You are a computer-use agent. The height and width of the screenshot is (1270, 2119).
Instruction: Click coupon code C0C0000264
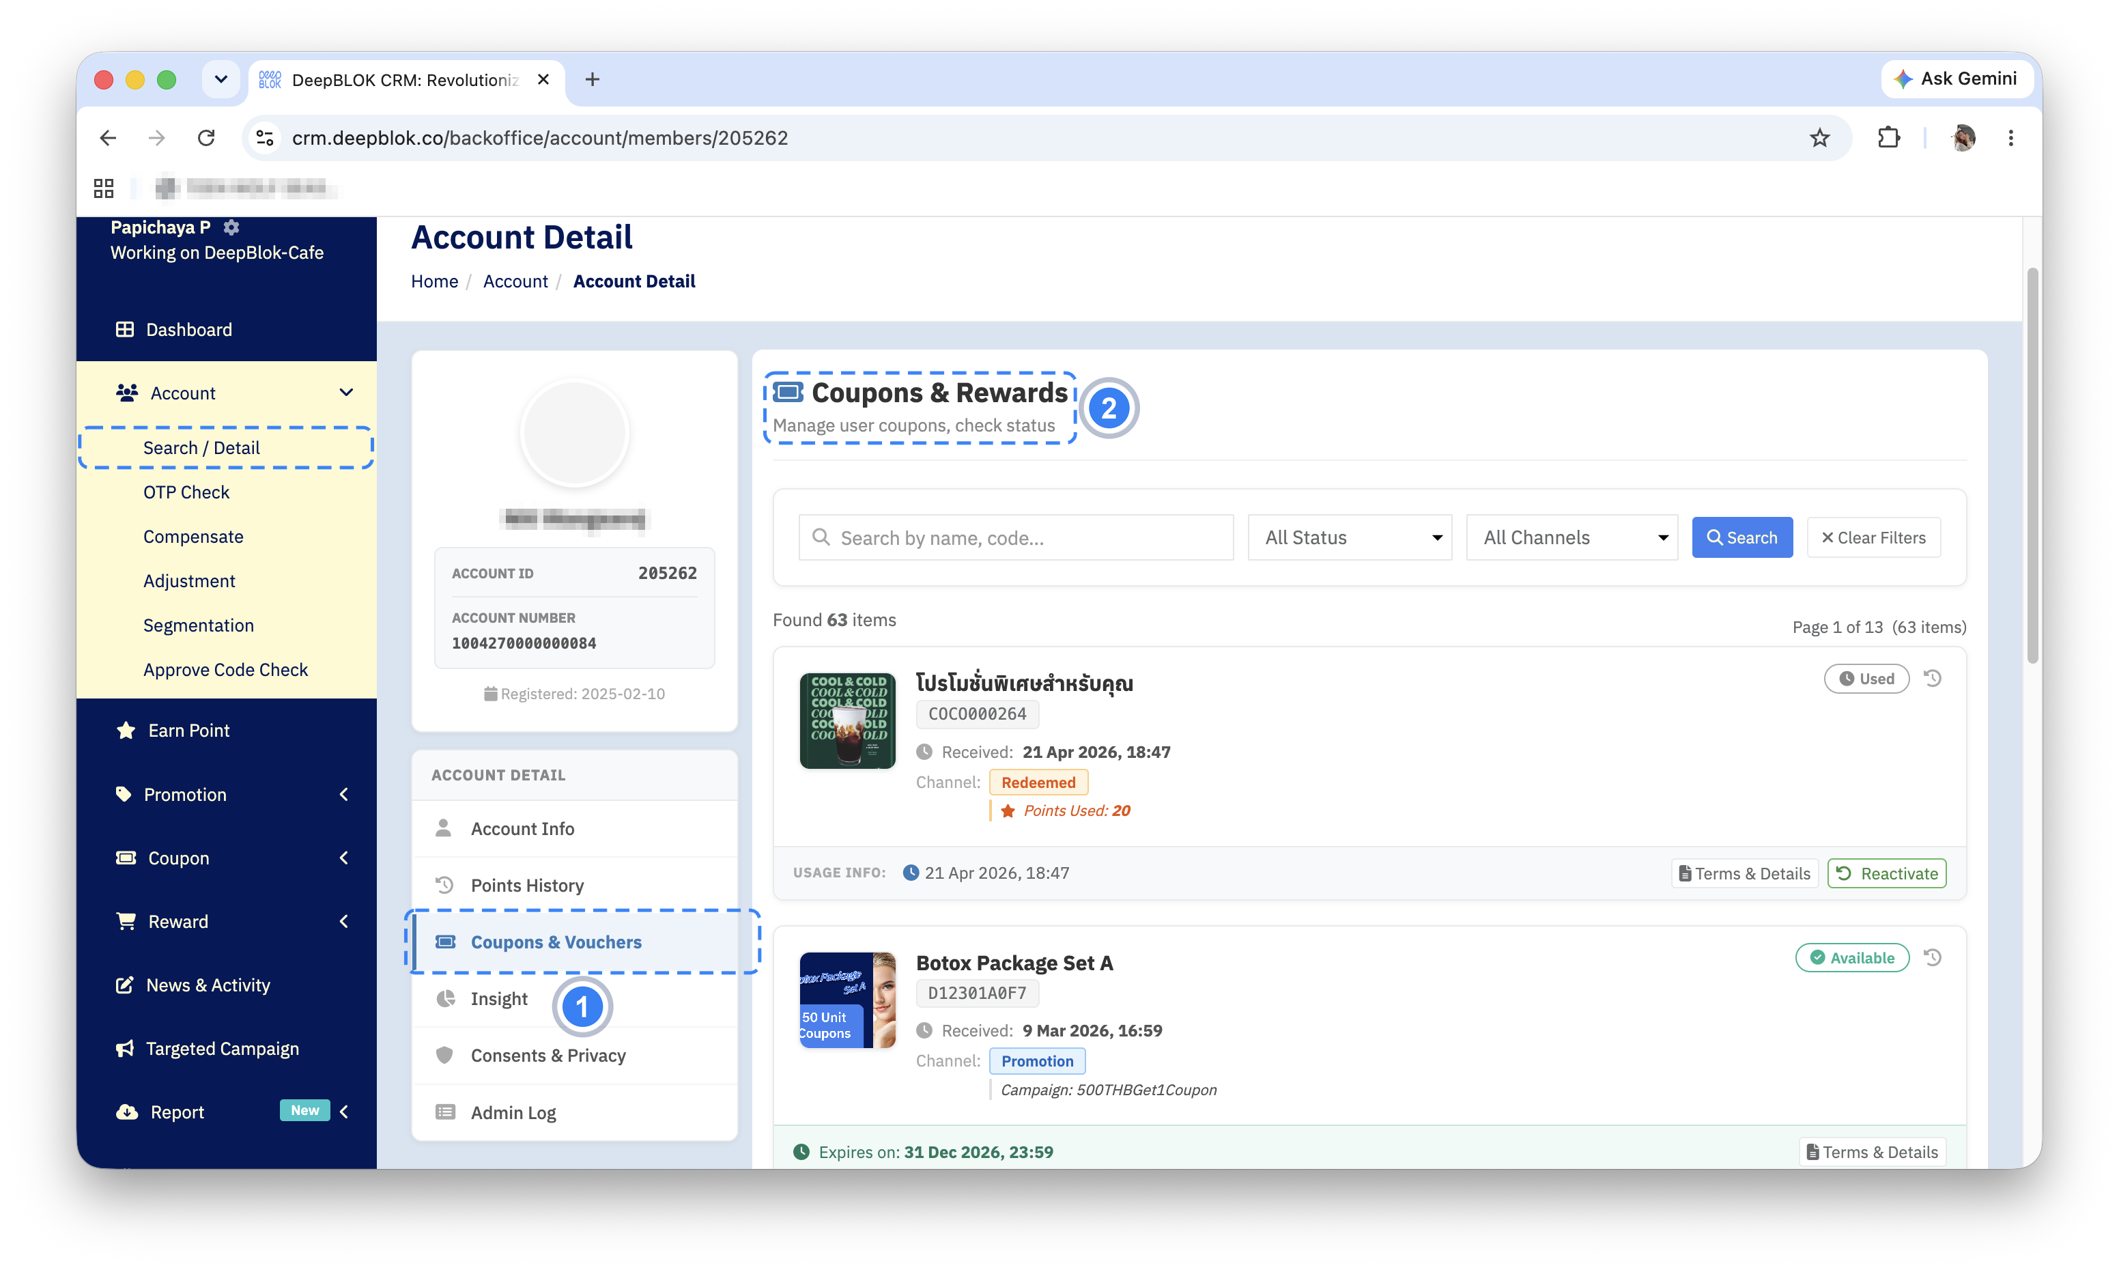(977, 714)
